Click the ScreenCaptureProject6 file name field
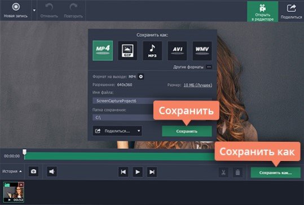This screenshot has height=205, width=304. pos(152,101)
